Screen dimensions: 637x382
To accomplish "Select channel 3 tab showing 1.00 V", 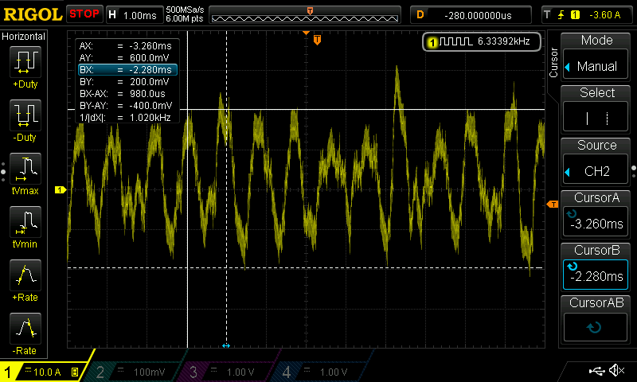I will point(225,372).
